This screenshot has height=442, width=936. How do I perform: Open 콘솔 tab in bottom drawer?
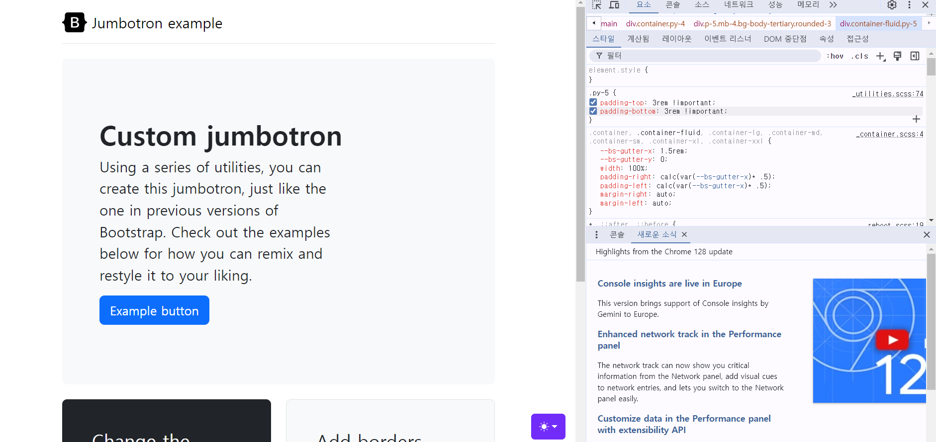click(x=617, y=234)
